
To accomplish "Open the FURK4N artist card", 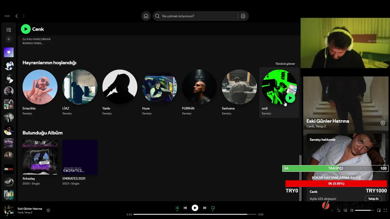I will click(200, 93).
